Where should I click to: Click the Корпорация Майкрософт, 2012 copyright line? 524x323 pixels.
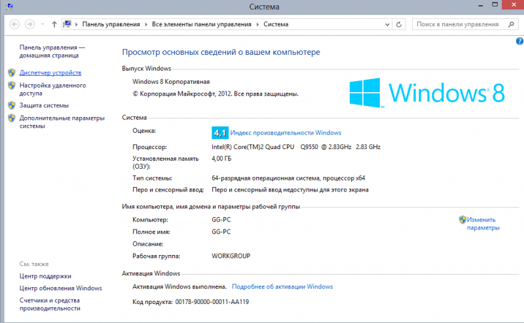pyautogui.click(x=215, y=94)
